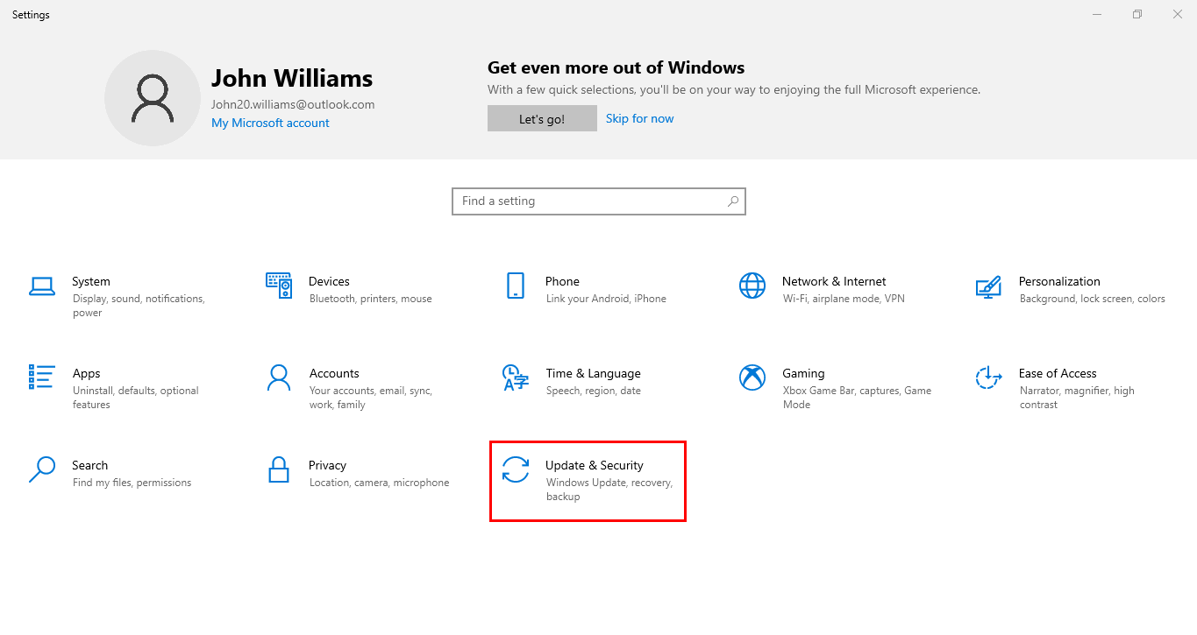Click 'Xbox Game Bar, captures, Game Mode' text

pyautogui.click(x=857, y=398)
